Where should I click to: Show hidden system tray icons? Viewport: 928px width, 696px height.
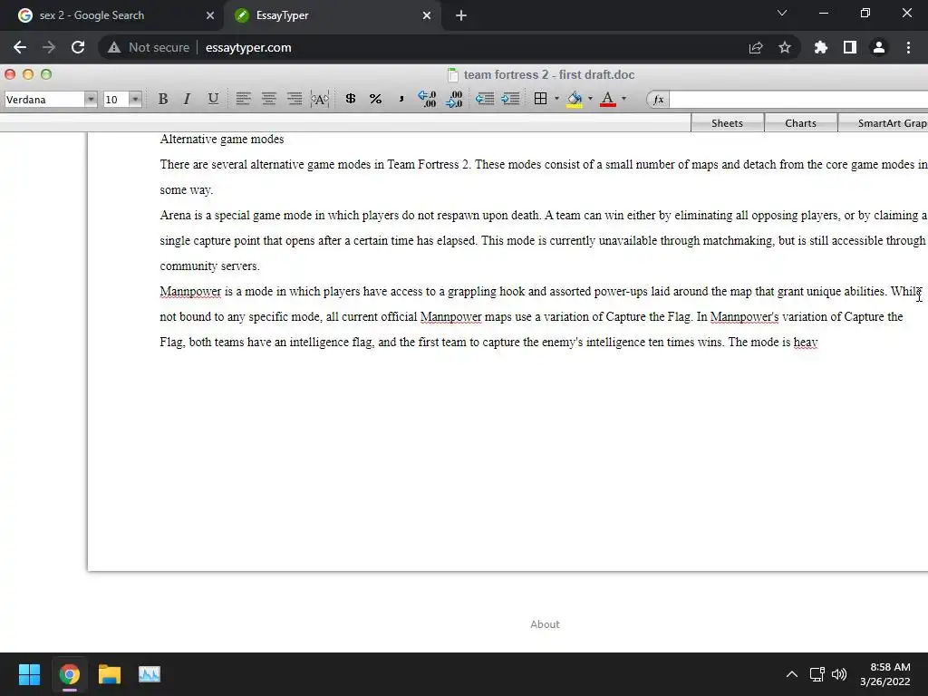[x=792, y=674]
